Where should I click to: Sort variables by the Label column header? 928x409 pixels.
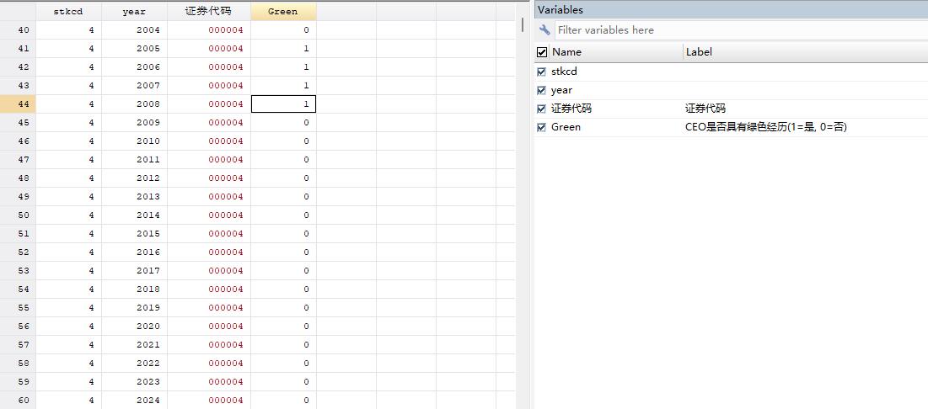[x=801, y=52]
